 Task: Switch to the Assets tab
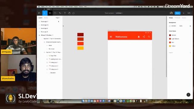pos(46,18)
